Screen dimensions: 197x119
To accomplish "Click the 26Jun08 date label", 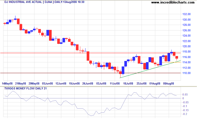I will 88,84.
